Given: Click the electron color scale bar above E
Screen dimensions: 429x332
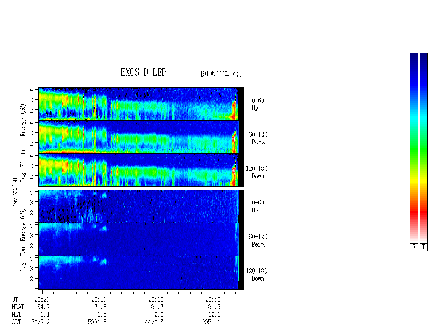Looking at the screenshot, I should (414, 148).
